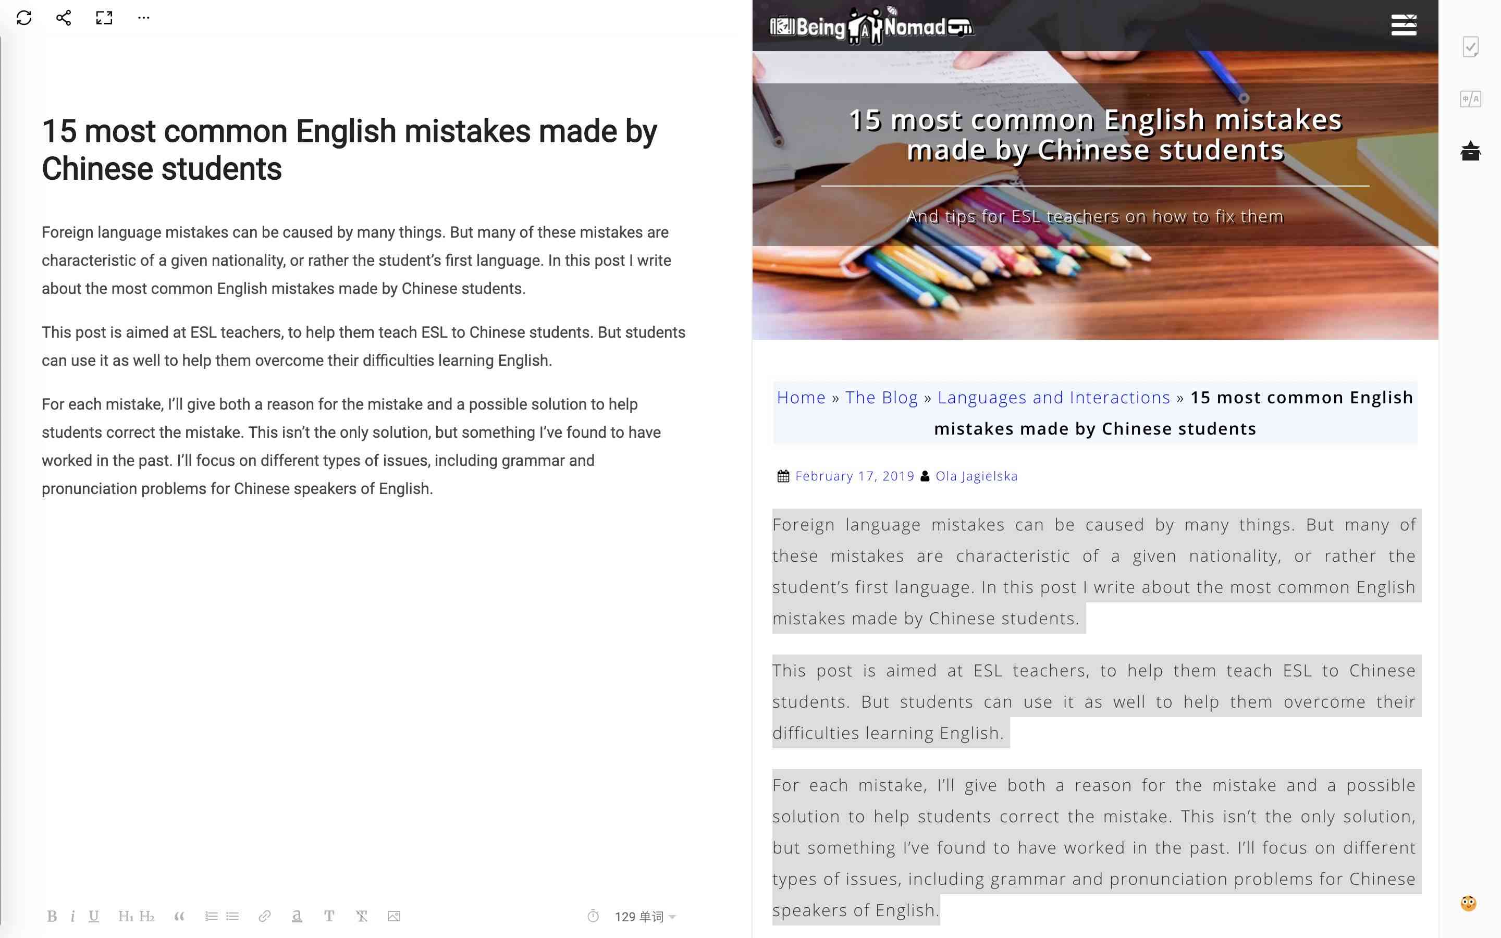The image size is (1501, 938).
Task: Click the Languages and Interactions link
Action: tap(1054, 397)
